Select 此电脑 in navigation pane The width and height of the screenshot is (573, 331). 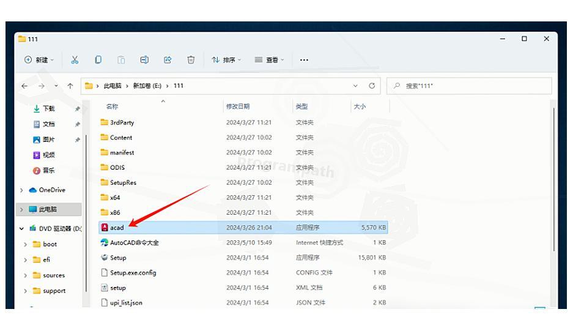point(48,210)
